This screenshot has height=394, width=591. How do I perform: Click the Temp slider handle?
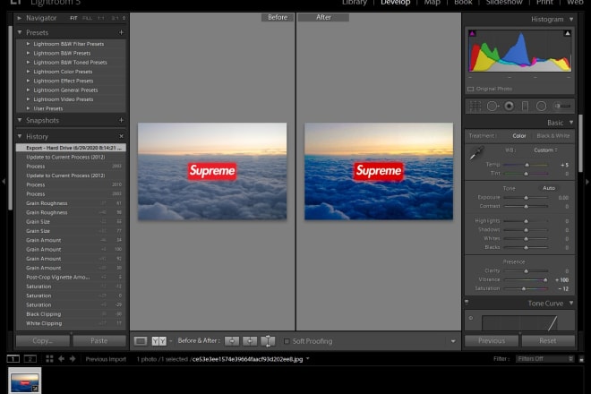[527, 165]
